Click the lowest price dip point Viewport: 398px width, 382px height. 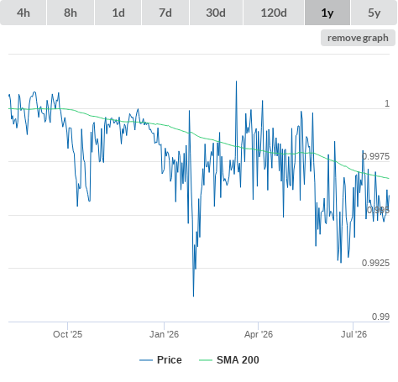click(x=193, y=296)
